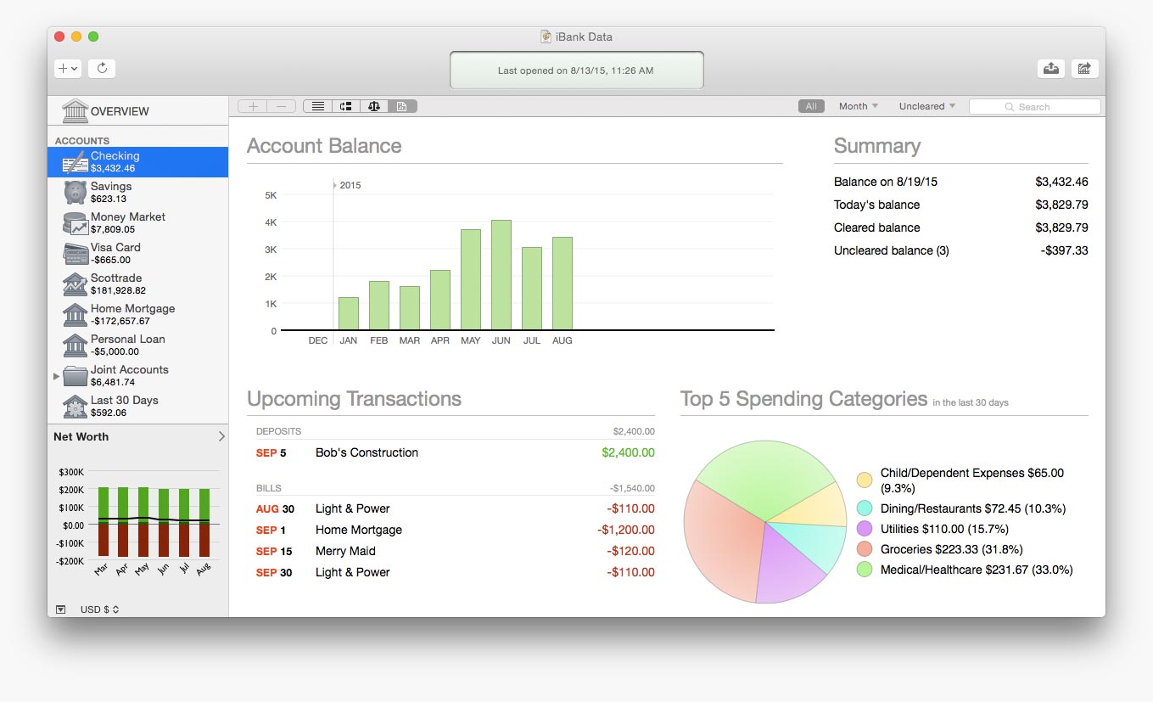Select the balance scales reconcile icon
The image size is (1153, 702).
(374, 106)
